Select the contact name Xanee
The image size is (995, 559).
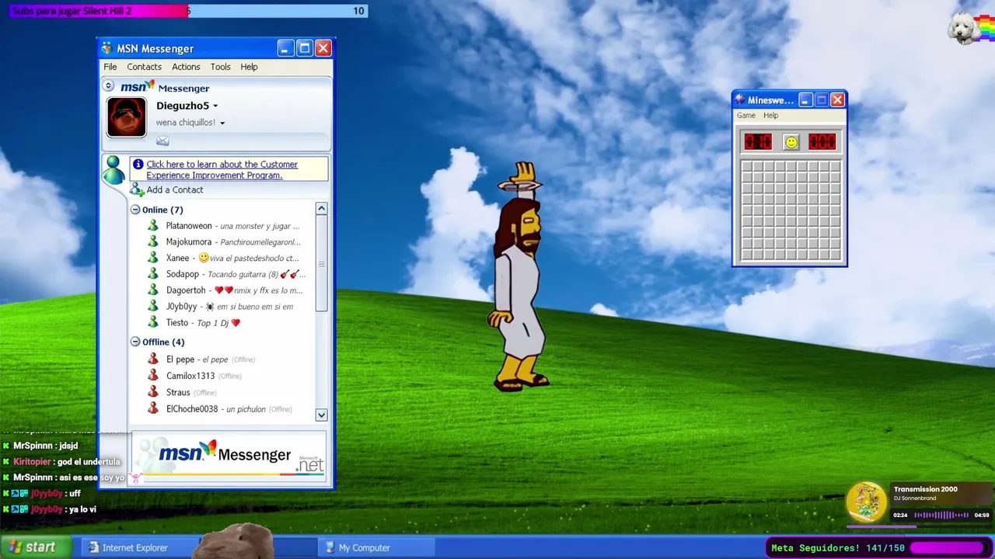177,258
